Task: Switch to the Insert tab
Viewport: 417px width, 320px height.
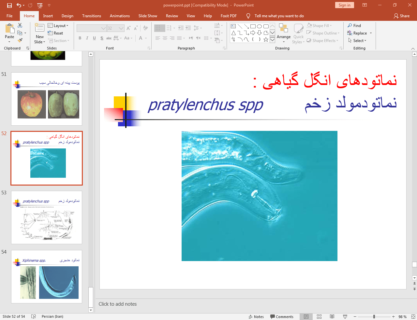Action: coord(48,16)
